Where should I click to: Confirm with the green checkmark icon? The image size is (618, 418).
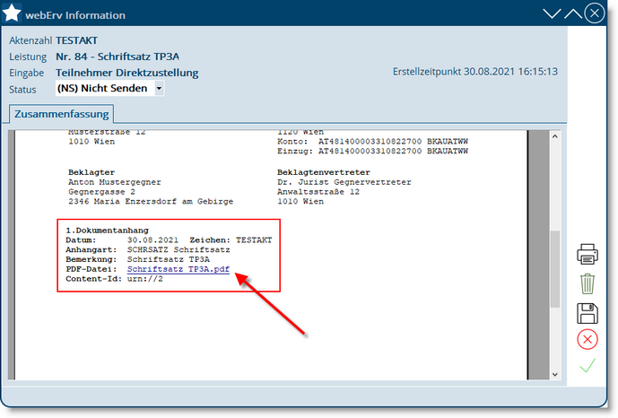pos(588,366)
